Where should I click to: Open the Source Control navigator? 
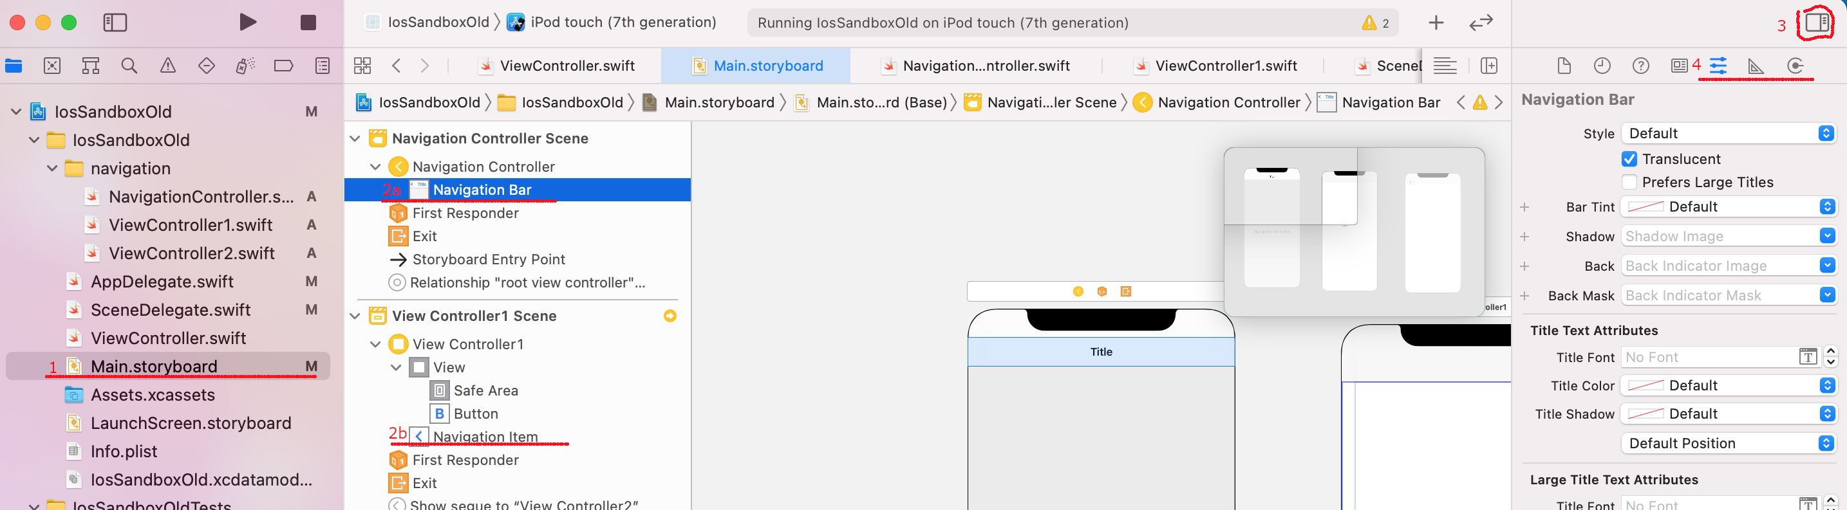(52, 66)
